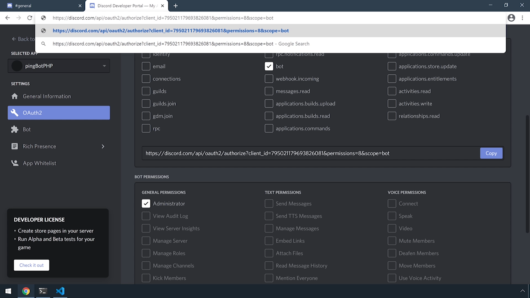Click the page vertical scrollbar
This screenshot has height=298, width=530.
click(527, 174)
